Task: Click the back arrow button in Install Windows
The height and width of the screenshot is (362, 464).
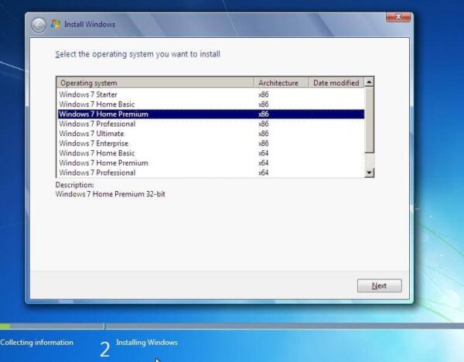Action: click(39, 25)
